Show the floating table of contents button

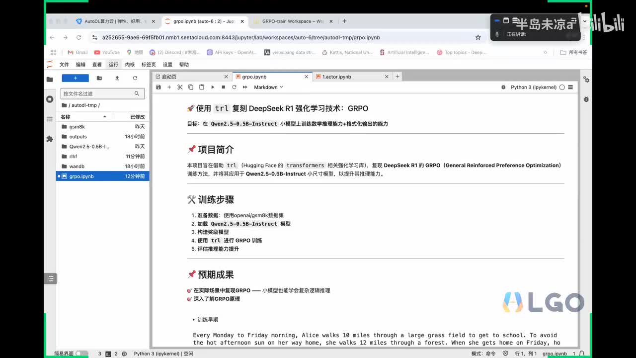point(50,279)
